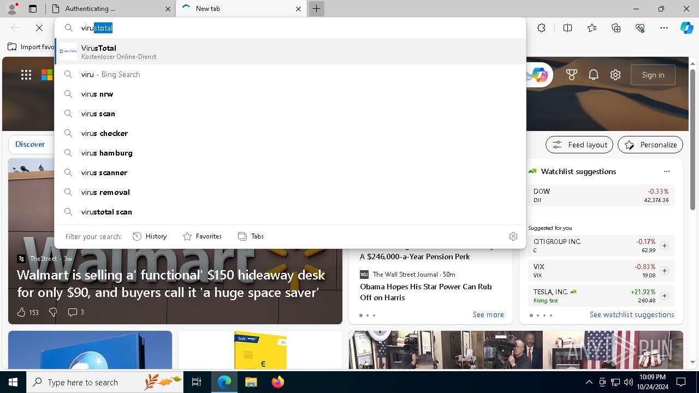Screen dimensions: 699x393
Task: Open the Feed layout options
Action: 579,145
